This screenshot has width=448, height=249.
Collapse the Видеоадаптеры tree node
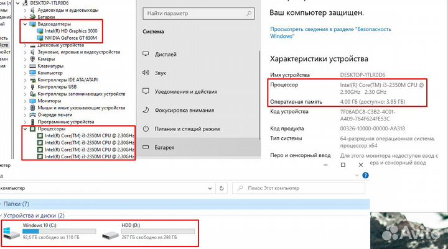(25, 24)
